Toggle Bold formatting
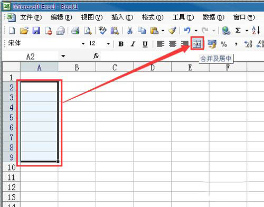This screenshot has height=207, width=264. (x=121, y=44)
